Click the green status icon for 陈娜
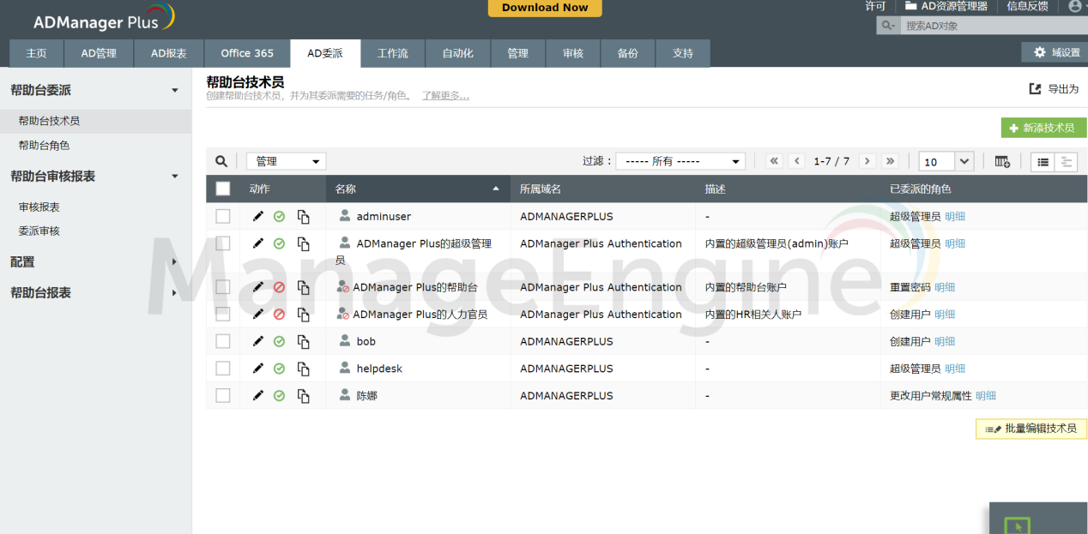The image size is (1088, 534). pyautogui.click(x=279, y=396)
